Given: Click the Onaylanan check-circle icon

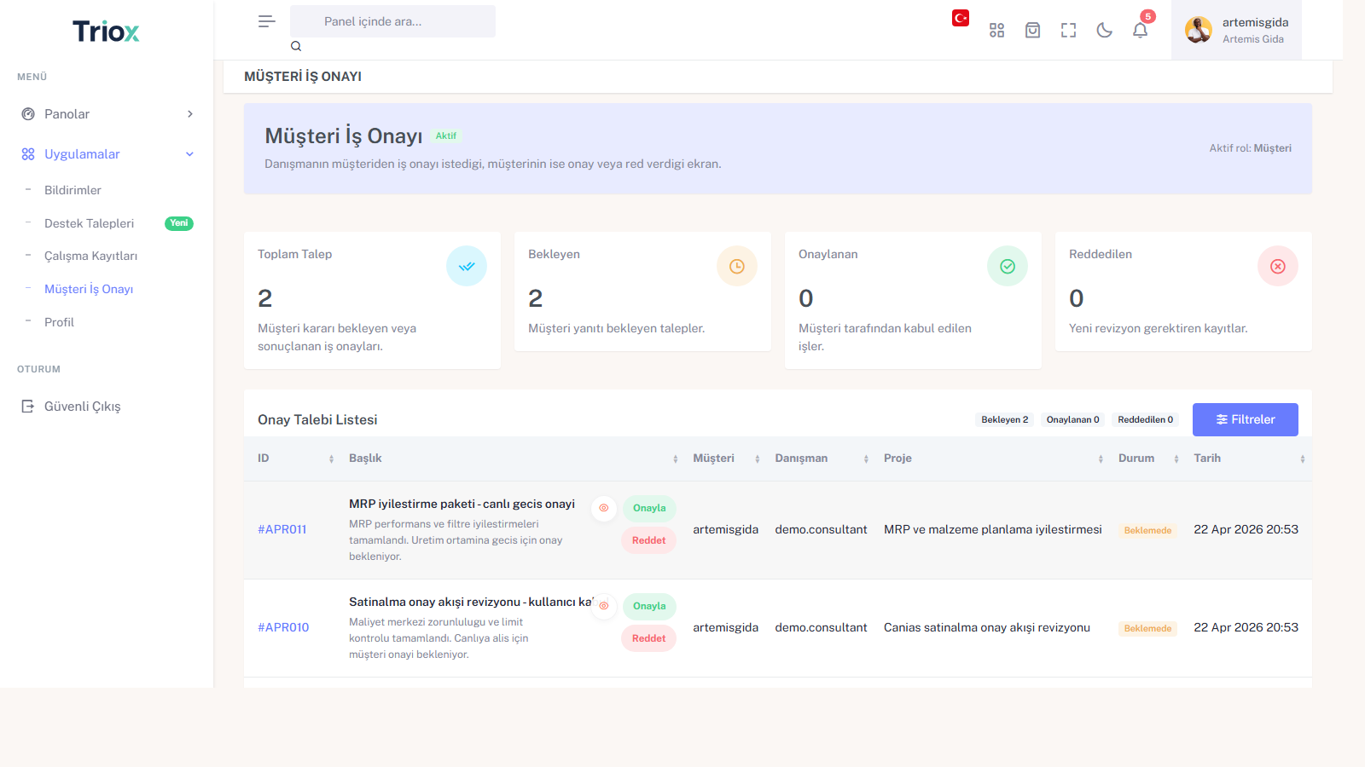Looking at the screenshot, I should (1008, 266).
